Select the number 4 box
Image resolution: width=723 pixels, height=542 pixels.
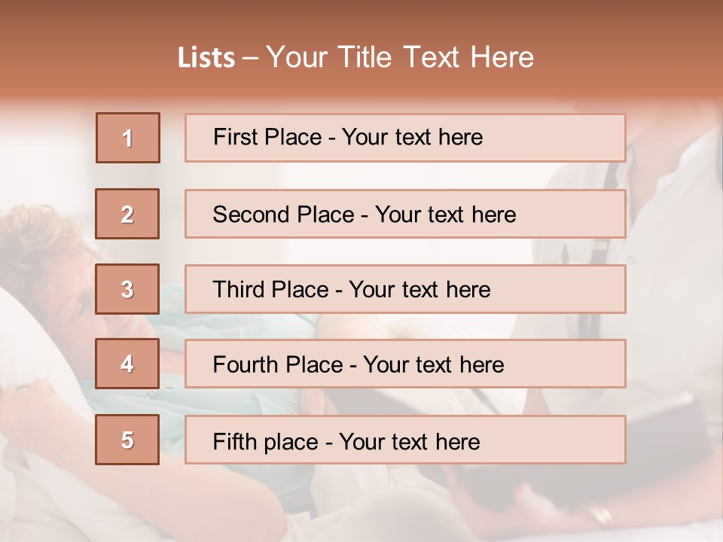(x=128, y=364)
